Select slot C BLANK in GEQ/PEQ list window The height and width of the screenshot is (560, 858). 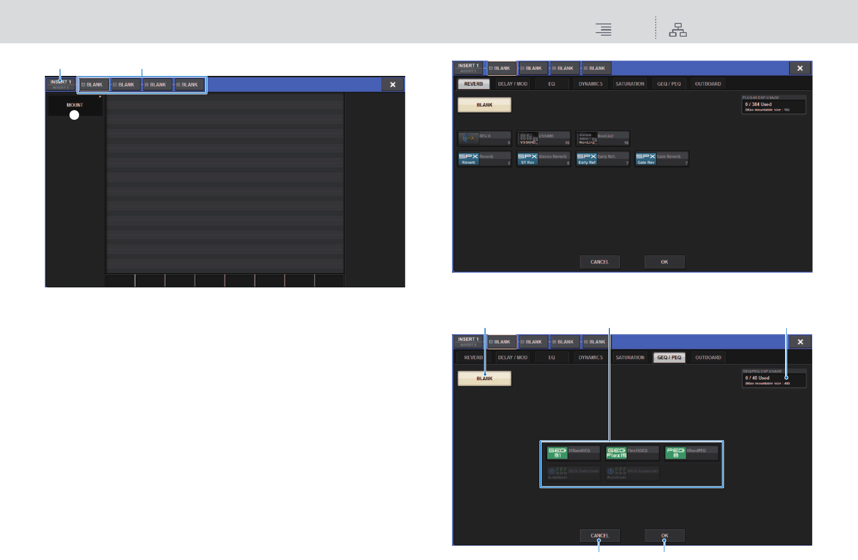(565, 342)
